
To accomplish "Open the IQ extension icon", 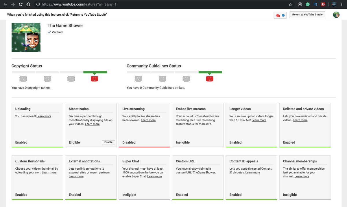I will 315,4.
